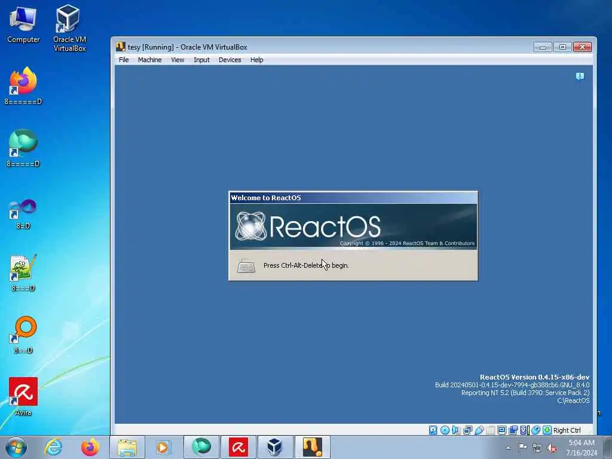Select the Notepad++ desktop shortcut

pos(23,273)
